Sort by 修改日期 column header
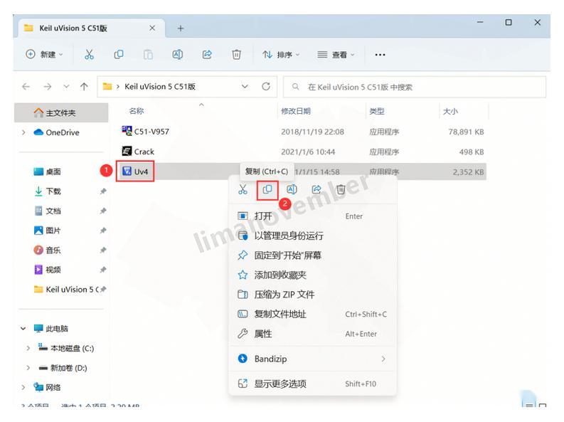564x422 pixels. click(x=296, y=111)
